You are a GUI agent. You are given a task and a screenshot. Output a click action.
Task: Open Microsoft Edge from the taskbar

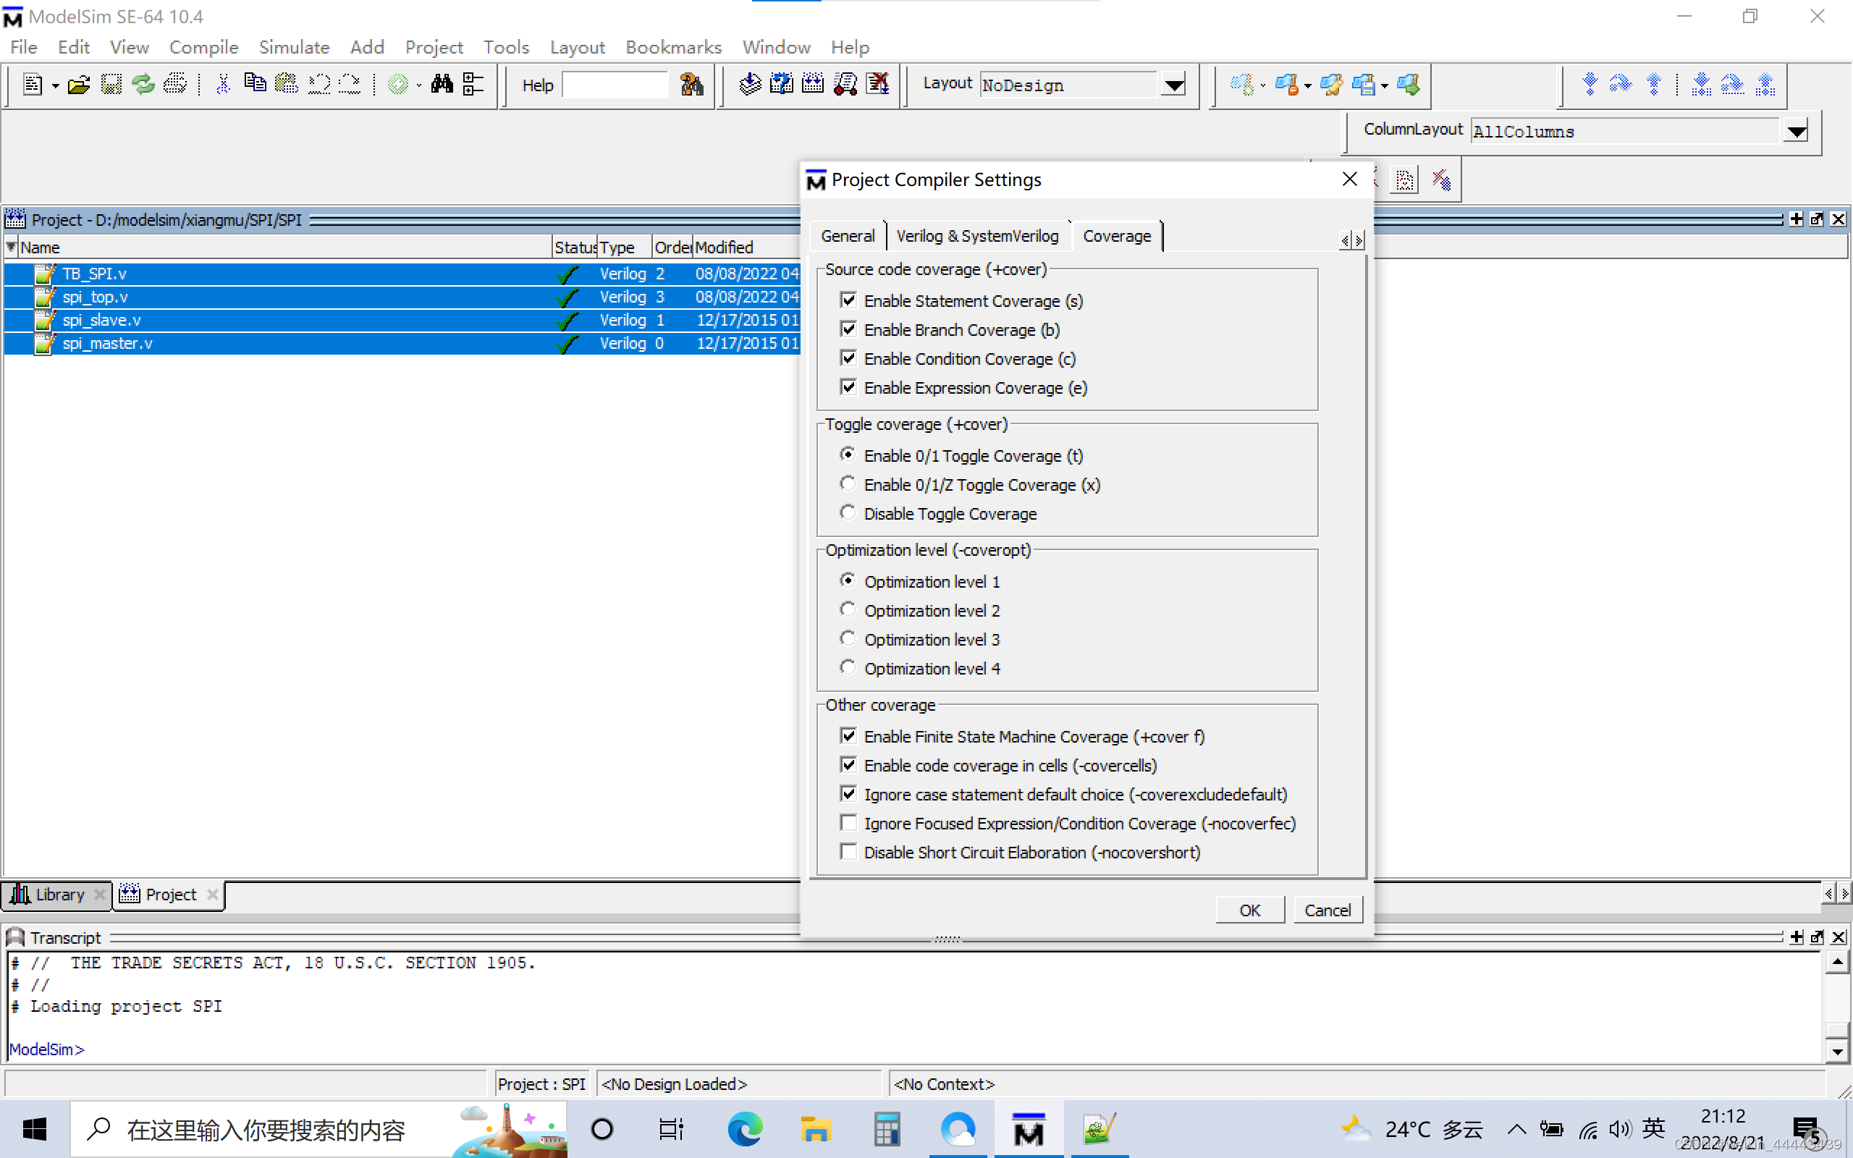pyautogui.click(x=745, y=1129)
